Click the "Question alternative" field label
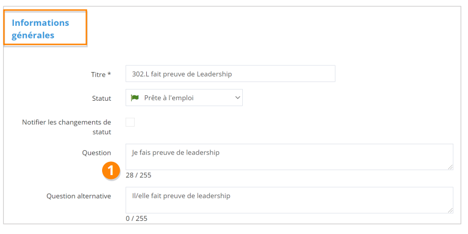The image size is (468, 234). (78, 196)
